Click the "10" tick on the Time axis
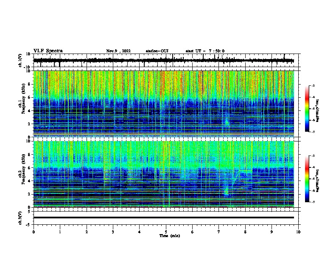This screenshot has width=336, height=260. 298,232
